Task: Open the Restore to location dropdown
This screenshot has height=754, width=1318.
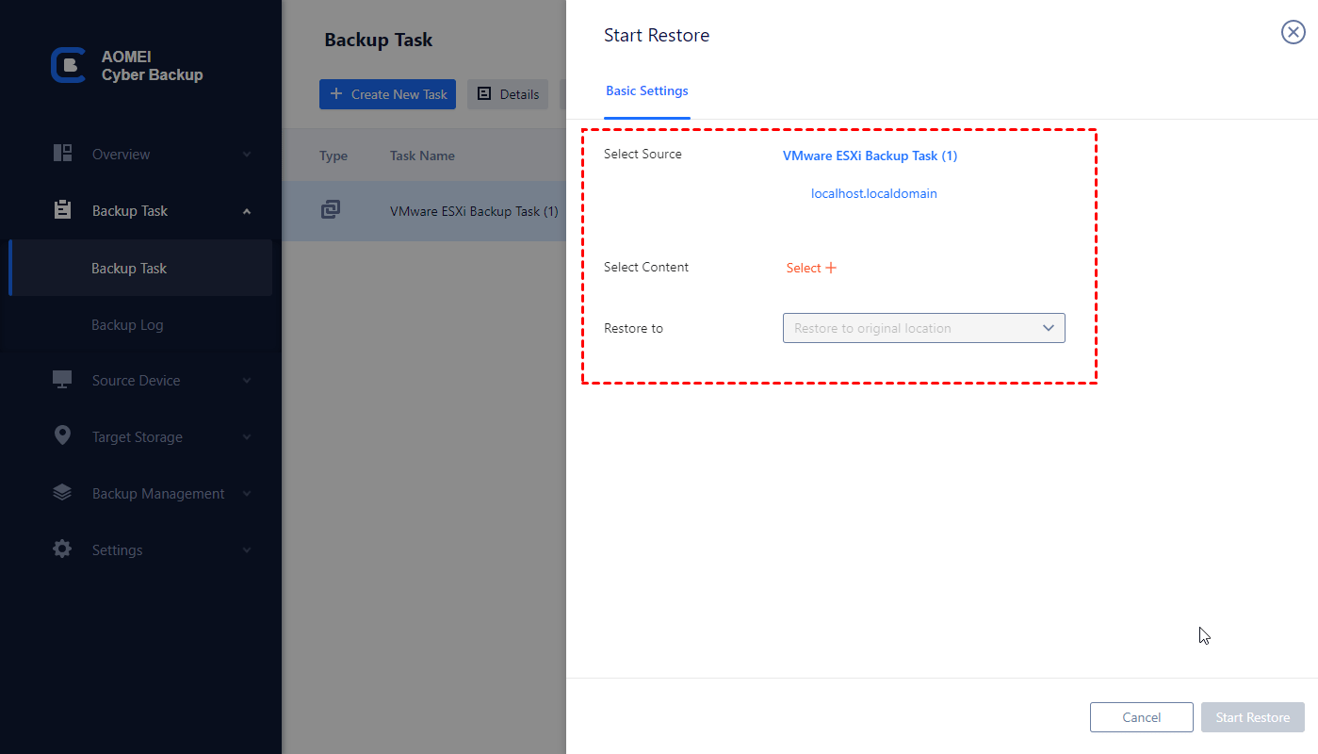Action: pos(924,328)
